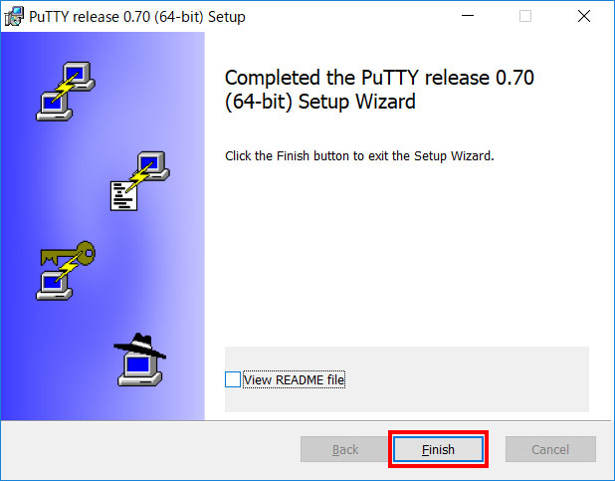Close the Setup window with the X
The height and width of the screenshot is (481, 615).
pyautogui.click(x=584, y=16)
